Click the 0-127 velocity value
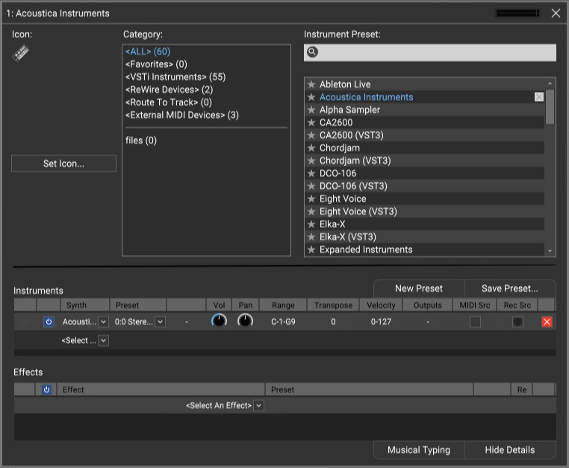The height and width of the screenshot is (468, 569). pos(381,322)
